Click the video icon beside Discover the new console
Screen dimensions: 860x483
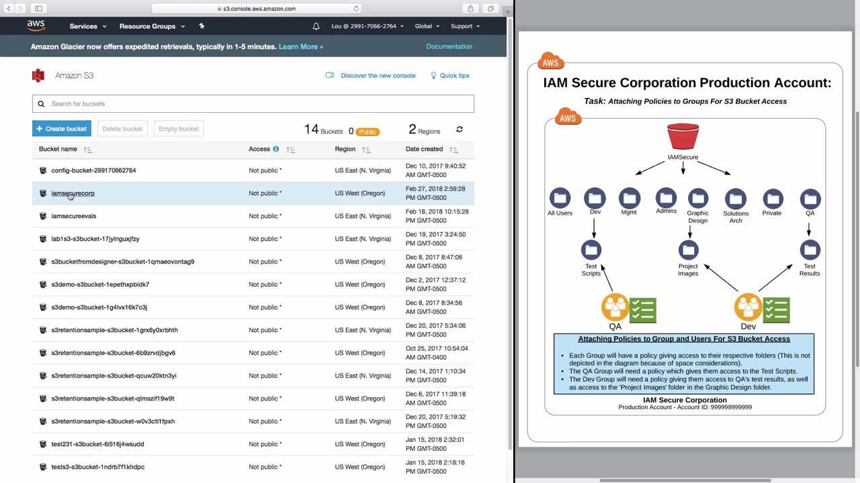pos(330,75)
